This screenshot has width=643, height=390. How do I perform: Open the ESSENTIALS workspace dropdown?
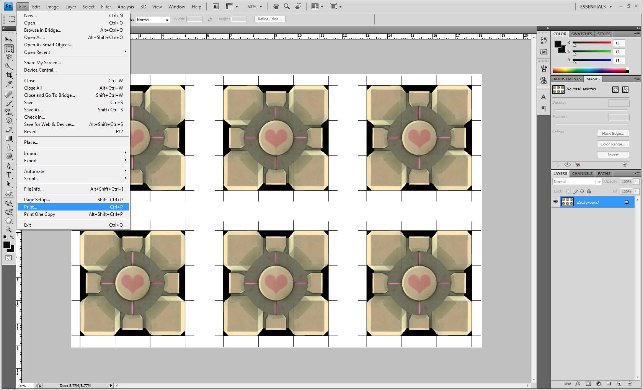click(x=596, y=7)
